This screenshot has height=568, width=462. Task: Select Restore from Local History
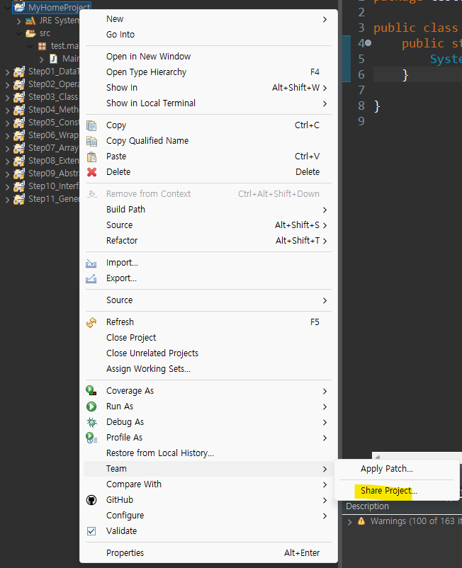[x=208, y=453]
